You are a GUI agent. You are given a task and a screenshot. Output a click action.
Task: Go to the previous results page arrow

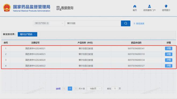pos(64,89)
